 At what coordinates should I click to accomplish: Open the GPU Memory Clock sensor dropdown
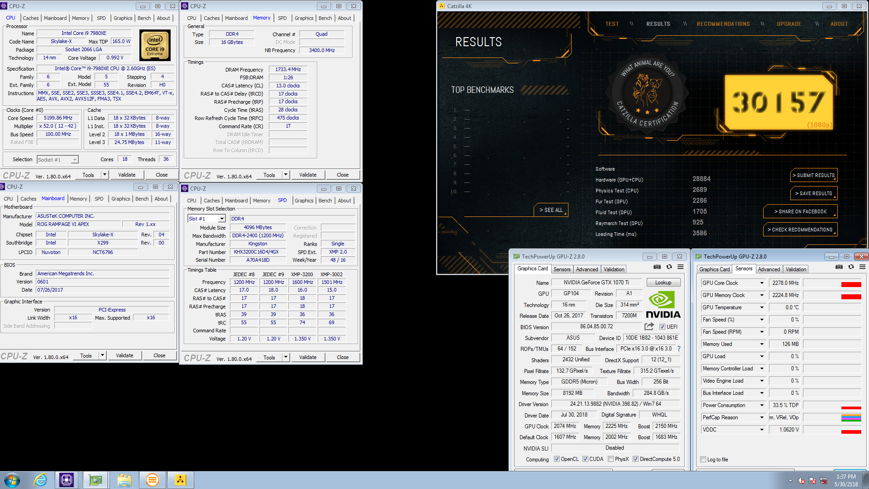pyautogui.click(x=762, y=295)
